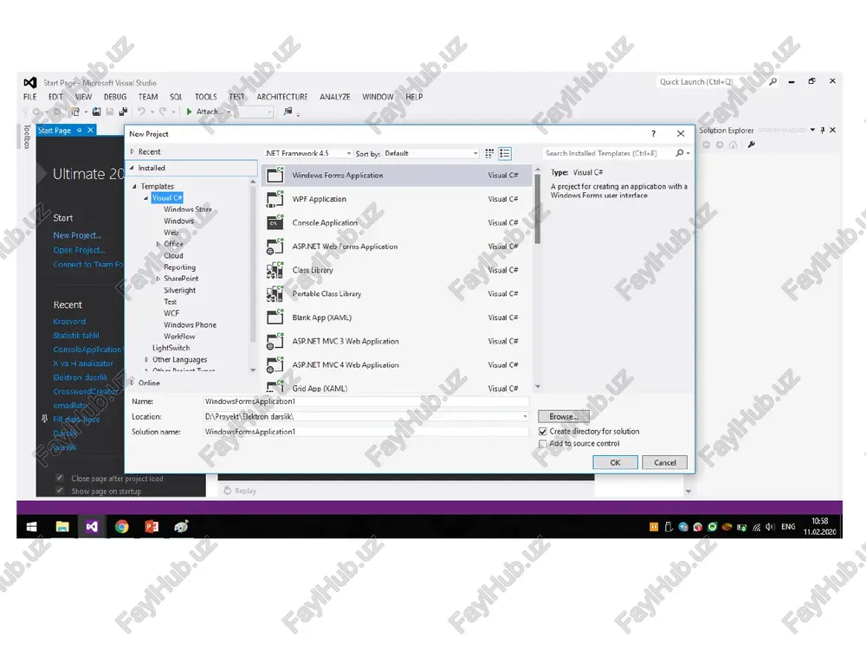
Task: Select the Windows Phone tree item
Action: [x=190, y=325]
